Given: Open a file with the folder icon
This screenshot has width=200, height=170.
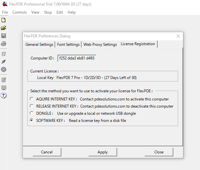Looking at the screenshot, I should (x=4, y=28).
